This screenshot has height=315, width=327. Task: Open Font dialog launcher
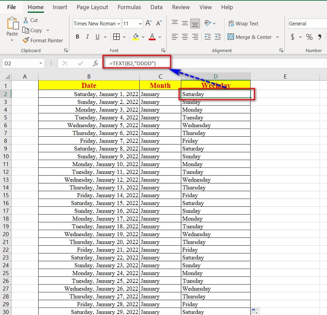click(163, 50)
